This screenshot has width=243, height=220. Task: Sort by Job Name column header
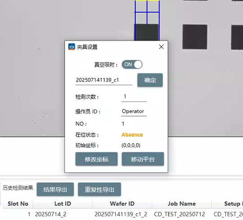pos(182,204)
